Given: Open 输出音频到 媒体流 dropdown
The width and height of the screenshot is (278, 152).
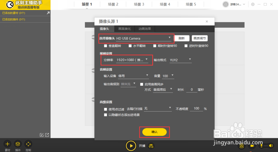Looking at the screenshot, I should pyautogui.click(x=128, y=84).
